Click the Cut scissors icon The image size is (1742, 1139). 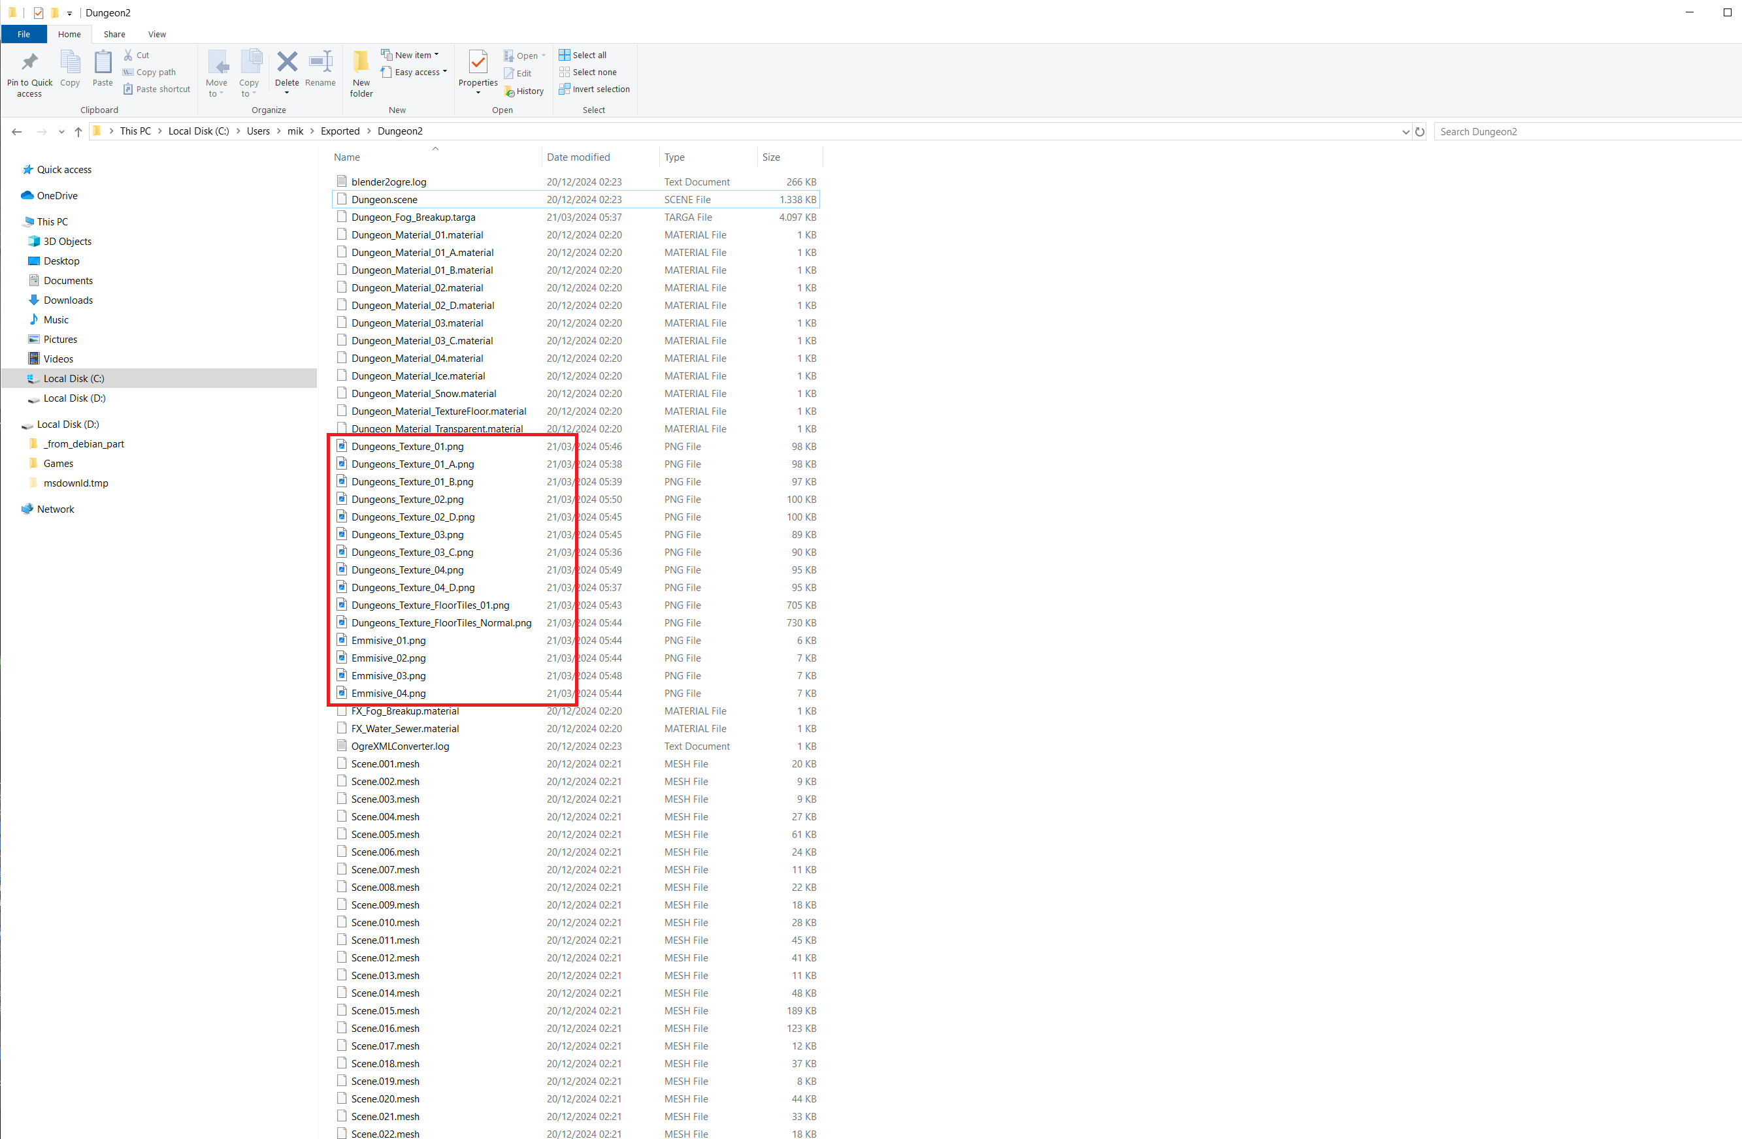(x=128, y=55)
